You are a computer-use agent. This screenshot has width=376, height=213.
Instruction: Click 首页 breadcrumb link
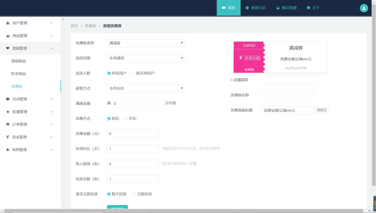pos(74,26)
